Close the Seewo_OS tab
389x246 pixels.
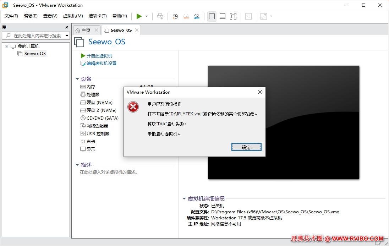click(137, 30)
